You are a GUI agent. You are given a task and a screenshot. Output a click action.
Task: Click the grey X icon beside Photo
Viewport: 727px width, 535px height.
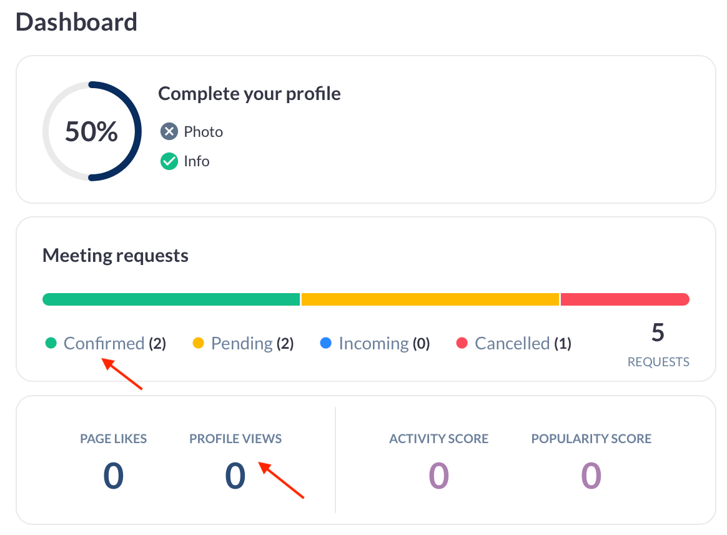tap(169, 132)
